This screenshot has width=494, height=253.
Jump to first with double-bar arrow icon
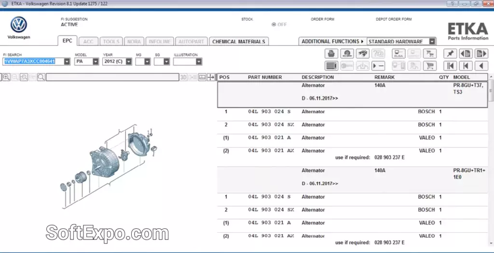coord(450,66)
